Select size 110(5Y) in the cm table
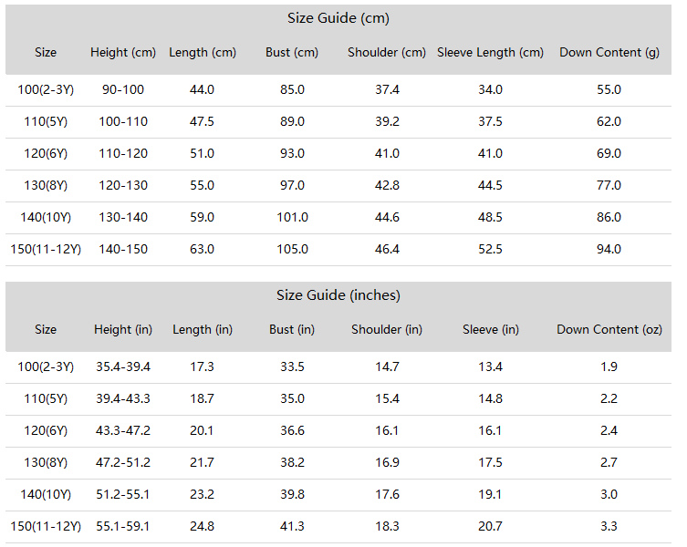687x547 pixels. coord(46,121)
